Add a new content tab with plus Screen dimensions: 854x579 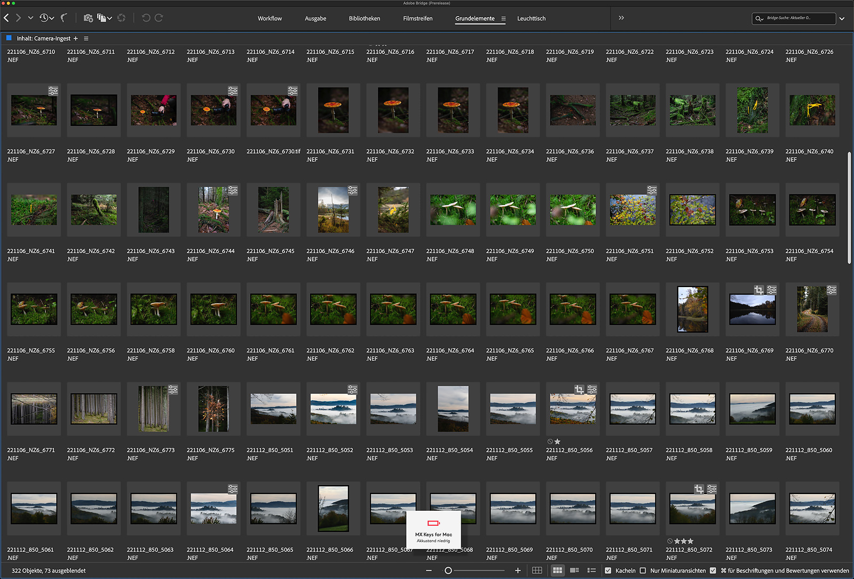76,38
